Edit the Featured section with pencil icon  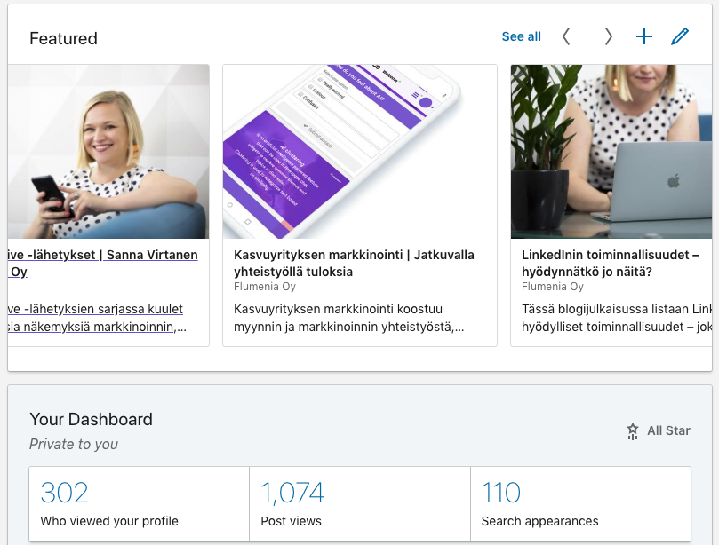[680, 36]
